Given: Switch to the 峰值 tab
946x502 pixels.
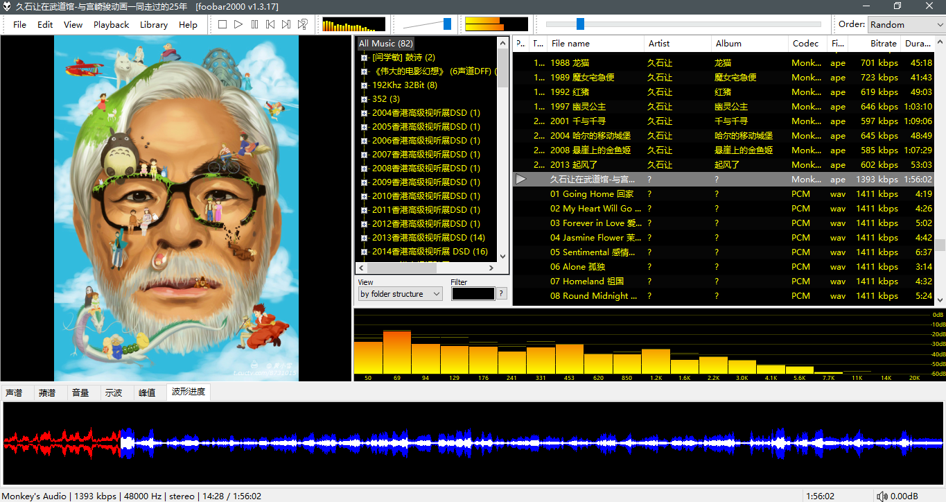Looking at the screenshot, I should tap(147, 392).
